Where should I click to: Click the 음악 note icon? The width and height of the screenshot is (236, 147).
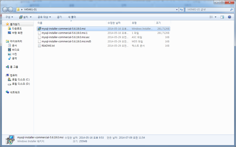(10, 58)
